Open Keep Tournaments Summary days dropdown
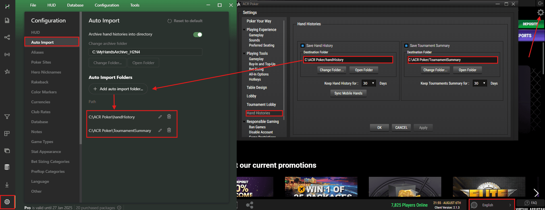This screenshot has width=545, height=210. click(480, 83)
